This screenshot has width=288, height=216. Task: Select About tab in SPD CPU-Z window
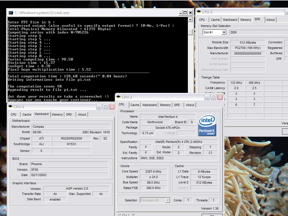[x=270, y=20]
